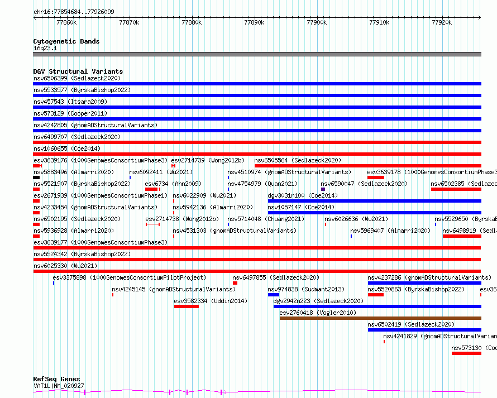Select nsv5942136 (Almarri2020) label
The width and height of the screenshot is (497, 398).
point(213,207)
